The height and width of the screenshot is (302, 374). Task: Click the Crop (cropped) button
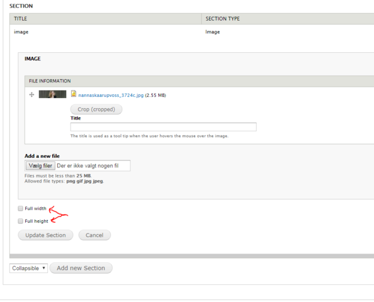[96, 109]
